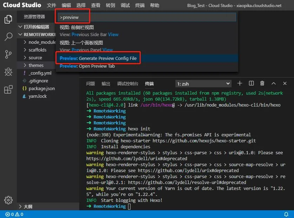Select Preview: Open Preview Tab command
Viewport: 294px width, 218px height.
(x=147, y=66)
